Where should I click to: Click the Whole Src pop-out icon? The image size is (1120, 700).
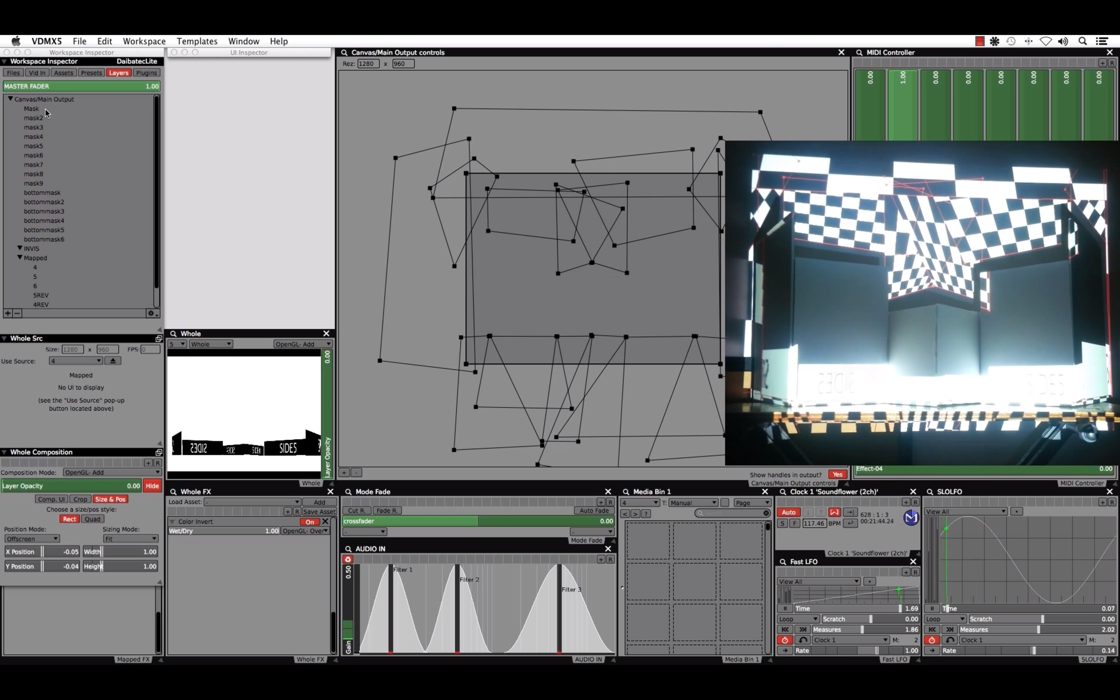(159, 339)
